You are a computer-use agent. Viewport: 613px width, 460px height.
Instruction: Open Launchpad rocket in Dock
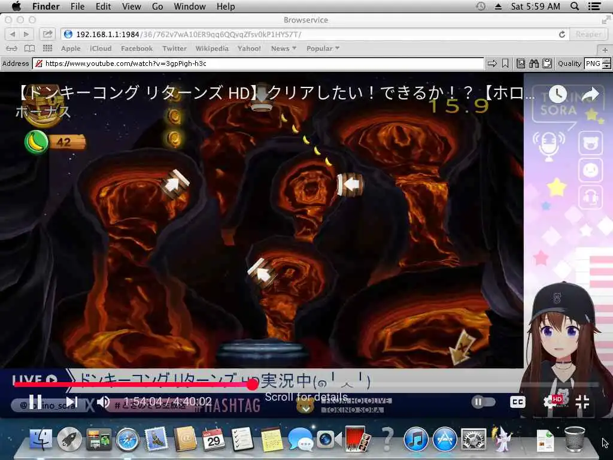click(x=69, y=439)
